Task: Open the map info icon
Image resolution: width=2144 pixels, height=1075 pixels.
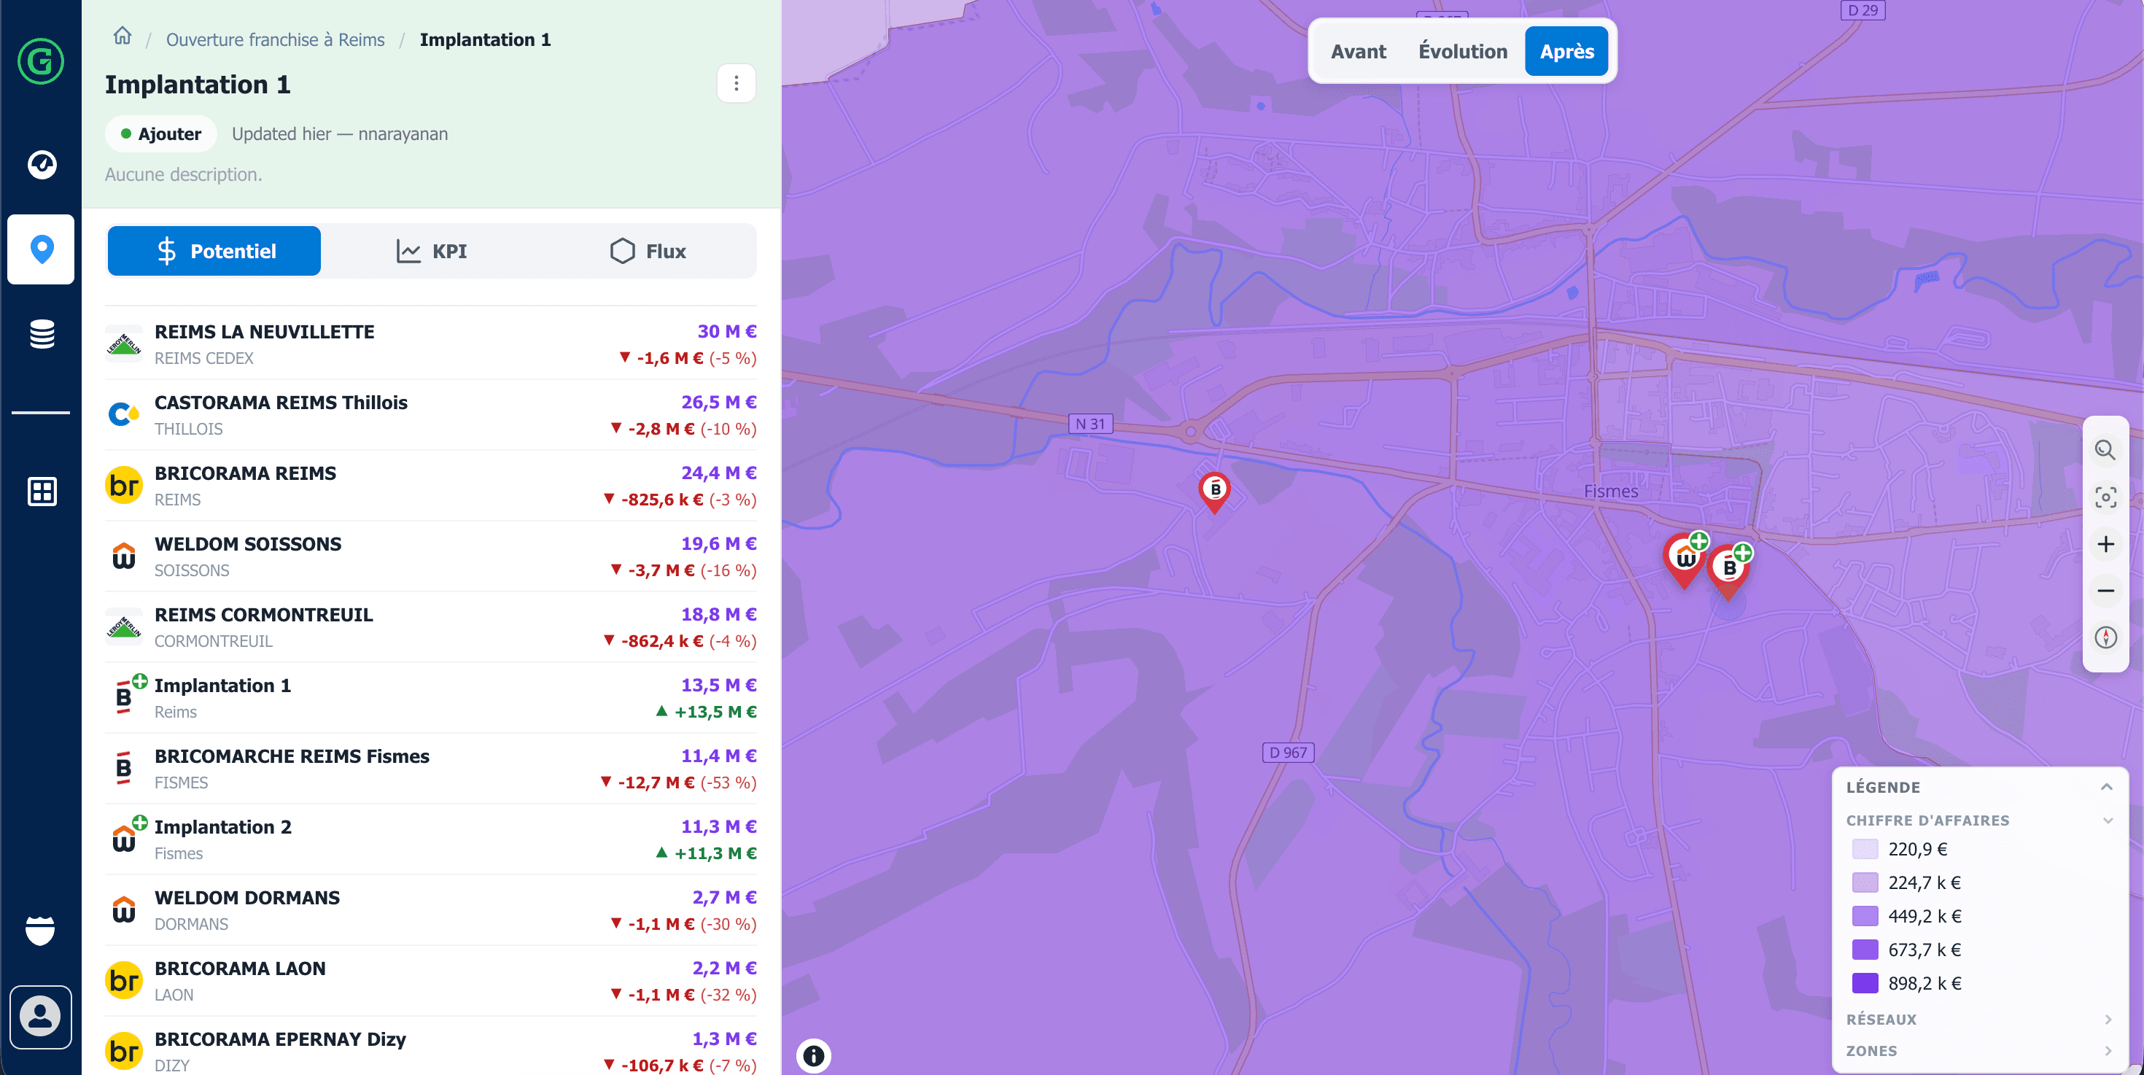Action: point(813,1056)
